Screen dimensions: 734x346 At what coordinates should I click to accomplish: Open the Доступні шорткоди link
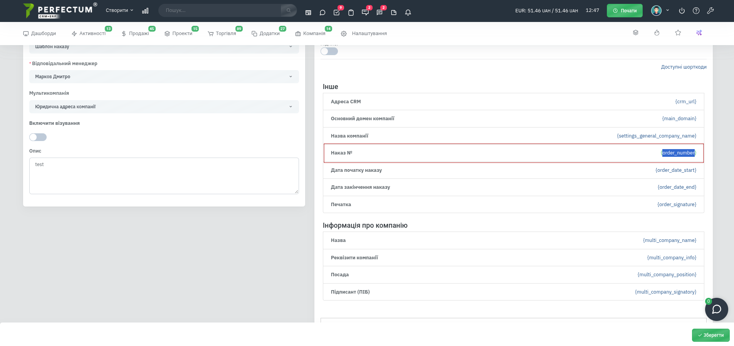(684, 67)
